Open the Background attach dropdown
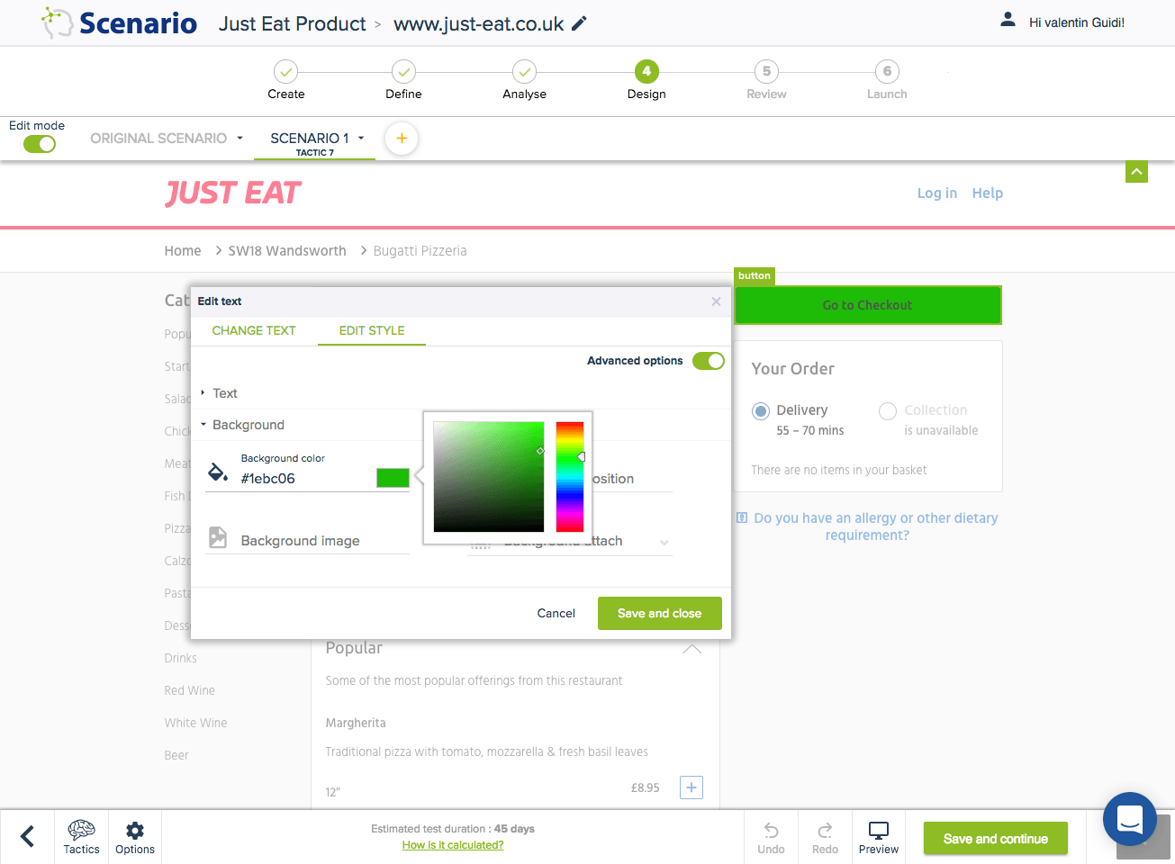 [664, 542]
